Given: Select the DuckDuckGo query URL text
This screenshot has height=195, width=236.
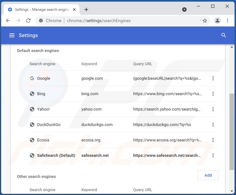Looking at the screenshot, I should 162,125.
